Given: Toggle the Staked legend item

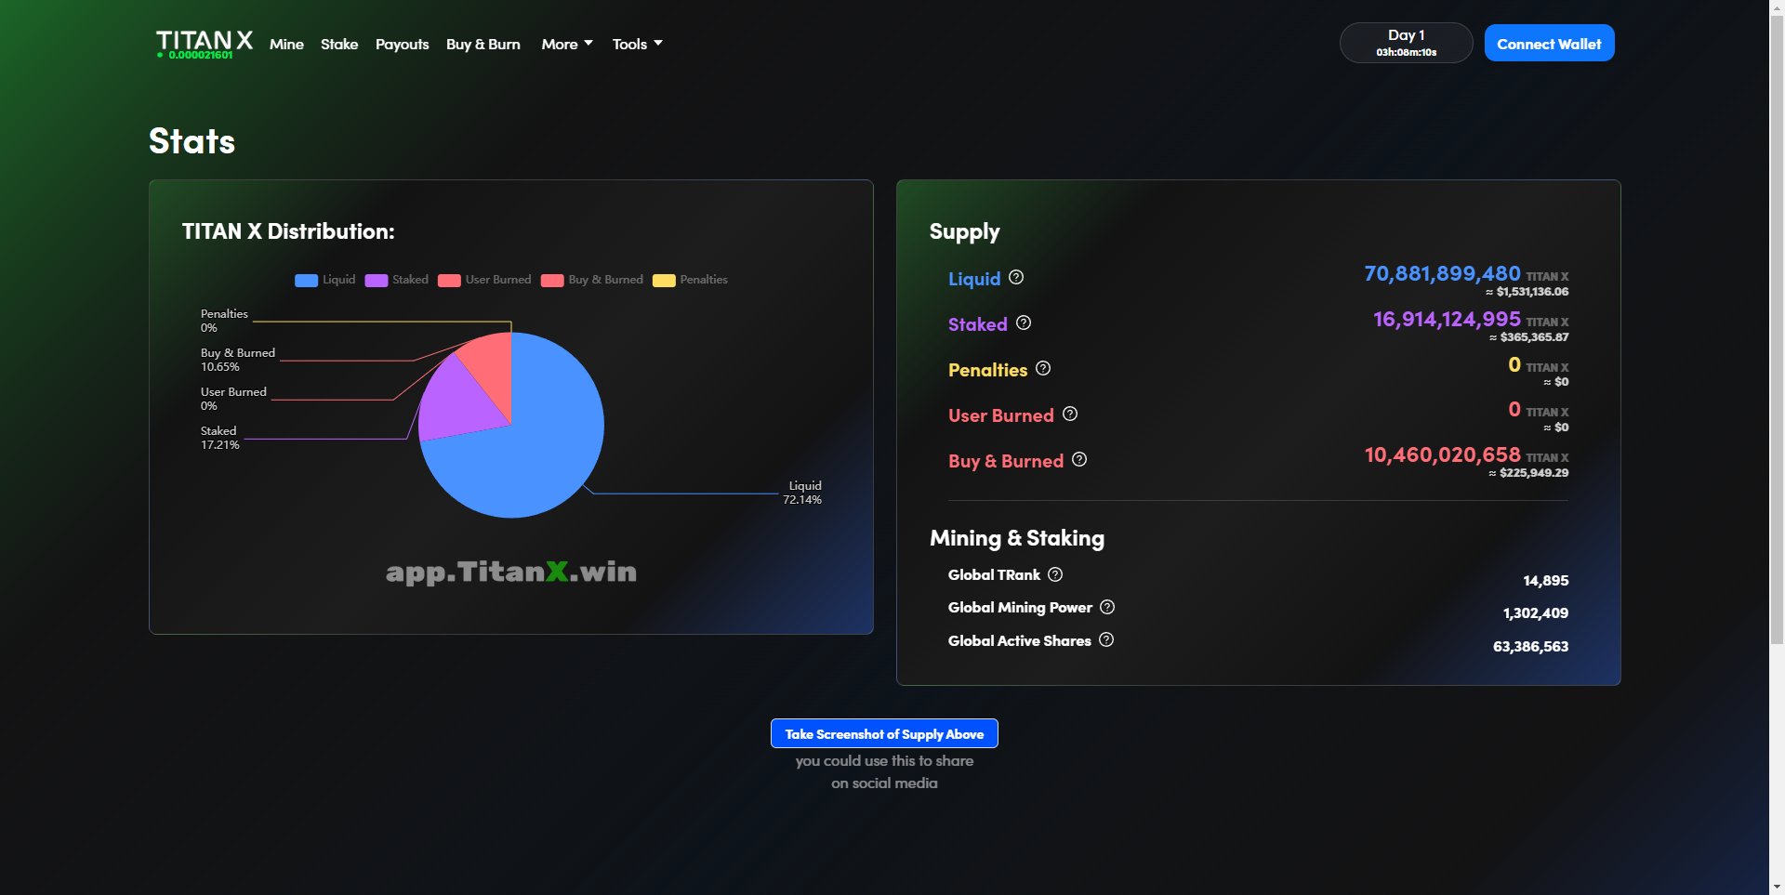Looking at the screenshot, I should pyautogui.click(x=397, y=280).
